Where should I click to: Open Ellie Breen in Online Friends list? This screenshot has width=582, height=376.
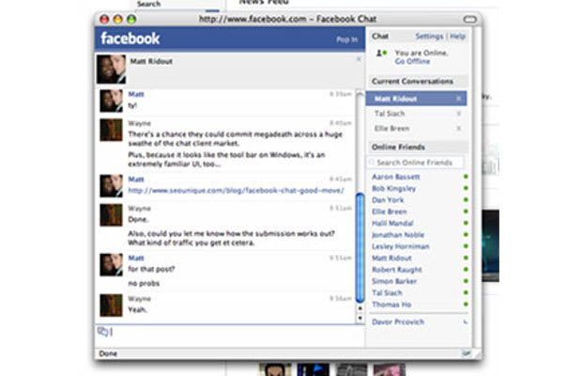pos(390,211)
